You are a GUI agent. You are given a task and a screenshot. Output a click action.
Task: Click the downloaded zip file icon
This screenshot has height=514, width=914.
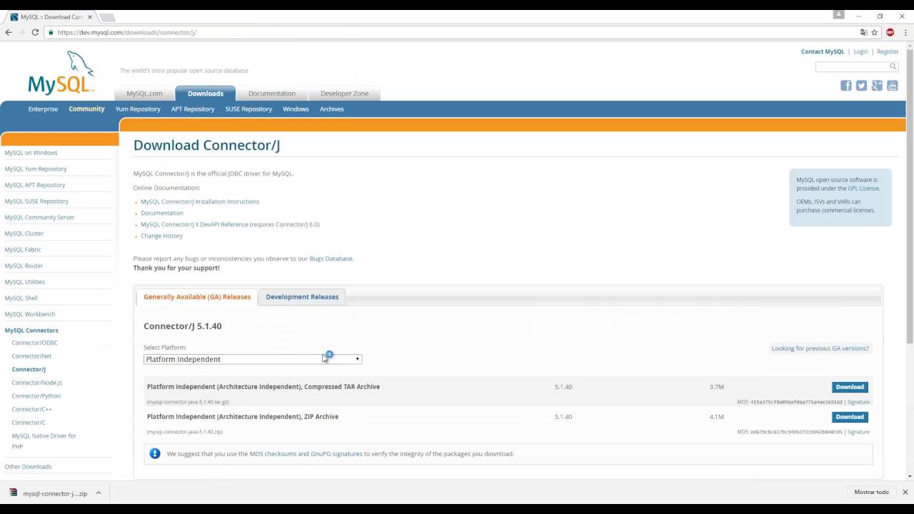13,493
